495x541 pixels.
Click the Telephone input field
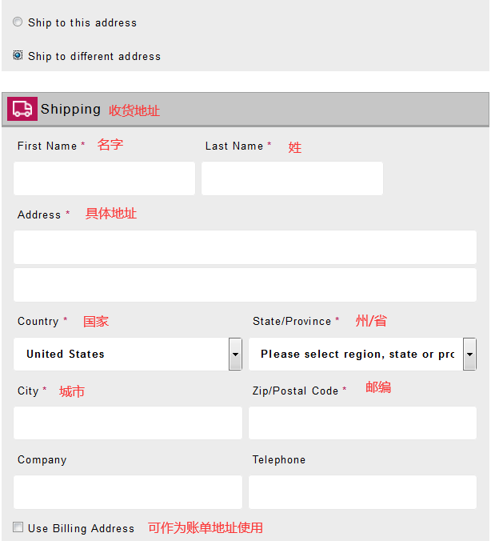tap(362, 492)
